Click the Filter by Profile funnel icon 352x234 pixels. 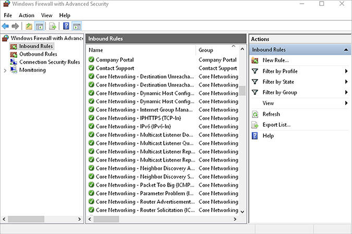(x=255, y=71)
